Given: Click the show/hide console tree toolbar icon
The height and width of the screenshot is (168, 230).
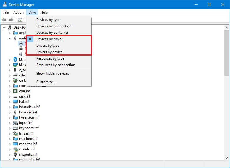Looking at the screenshot, I should point(20,20).
